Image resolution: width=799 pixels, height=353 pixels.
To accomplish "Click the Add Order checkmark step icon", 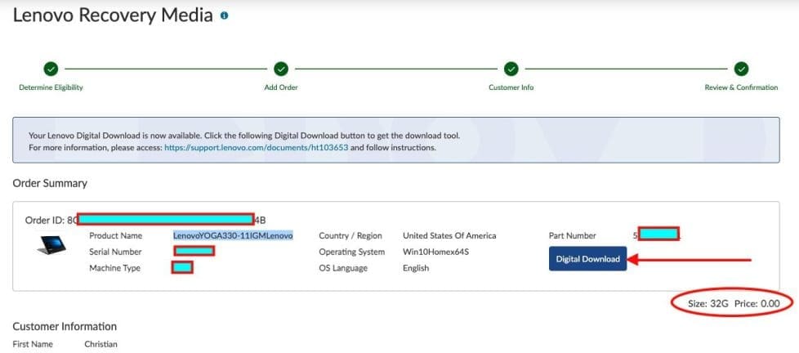I will 281,69.
